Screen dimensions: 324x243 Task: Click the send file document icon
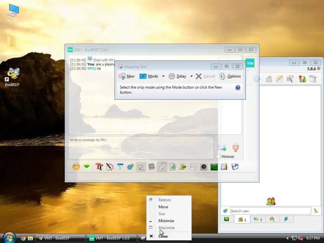[172, 166]
